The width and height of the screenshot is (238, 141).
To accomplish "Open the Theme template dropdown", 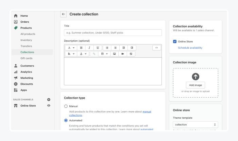I will [195, 125].
